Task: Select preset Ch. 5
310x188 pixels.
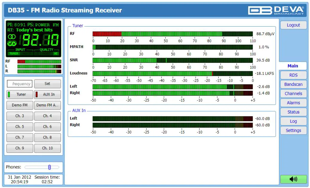Action: coord(20,127)
